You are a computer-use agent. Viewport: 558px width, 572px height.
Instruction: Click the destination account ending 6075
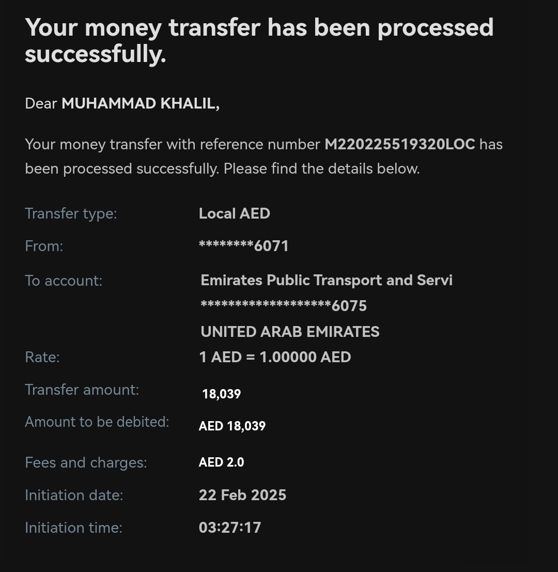tap(283, 305)
